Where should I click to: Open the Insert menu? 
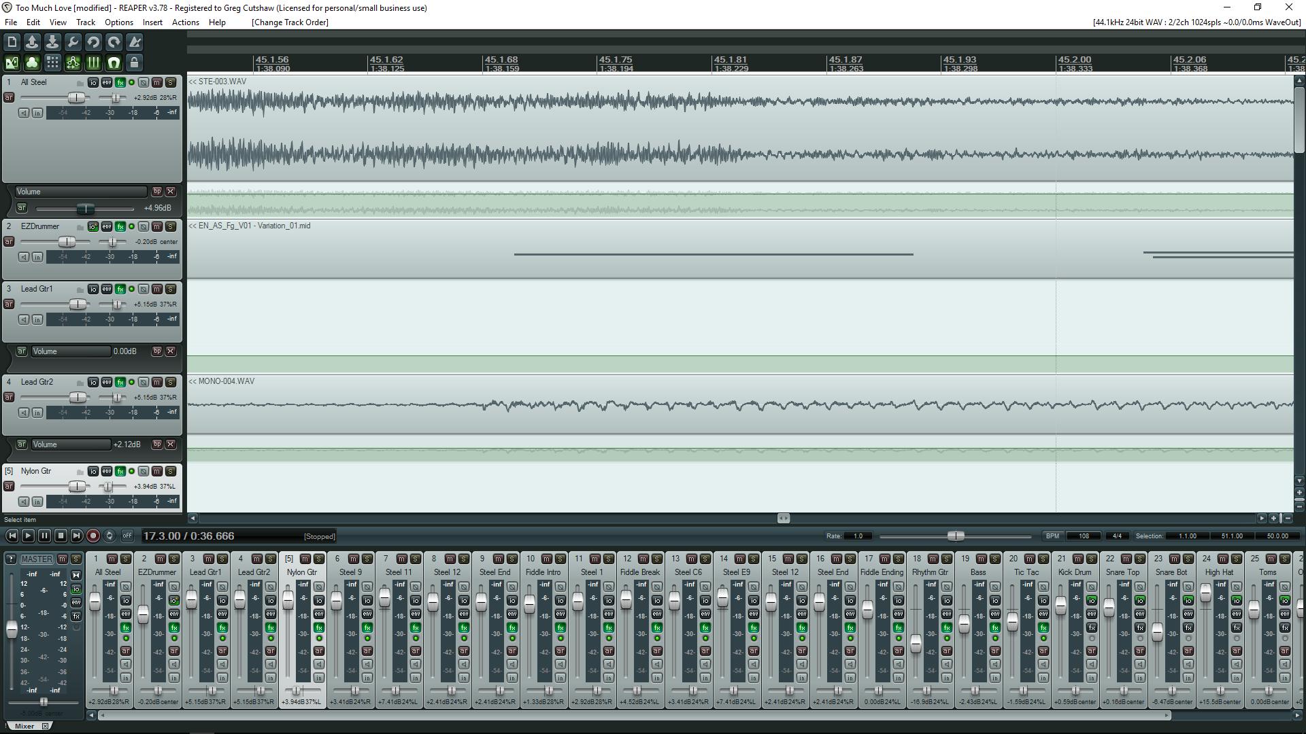pyautogui.click(x=152, y=22)
